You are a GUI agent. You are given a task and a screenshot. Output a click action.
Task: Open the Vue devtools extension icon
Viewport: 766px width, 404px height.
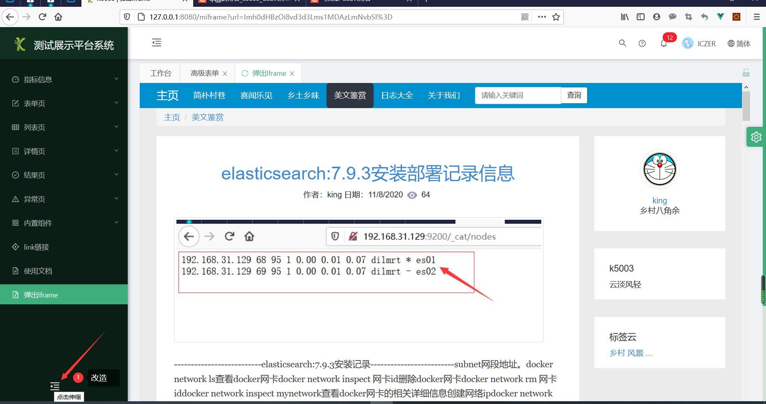[x=720, y=17]
